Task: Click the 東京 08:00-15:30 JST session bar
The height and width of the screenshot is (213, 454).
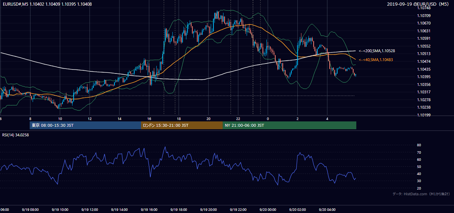Action: (x=85, y=125)
